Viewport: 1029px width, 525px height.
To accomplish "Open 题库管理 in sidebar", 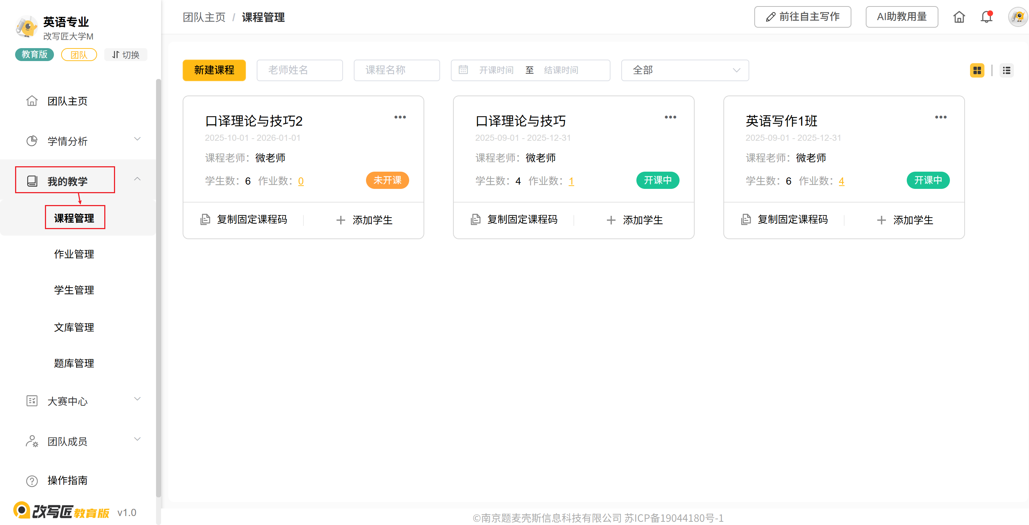I will [74, 363].
